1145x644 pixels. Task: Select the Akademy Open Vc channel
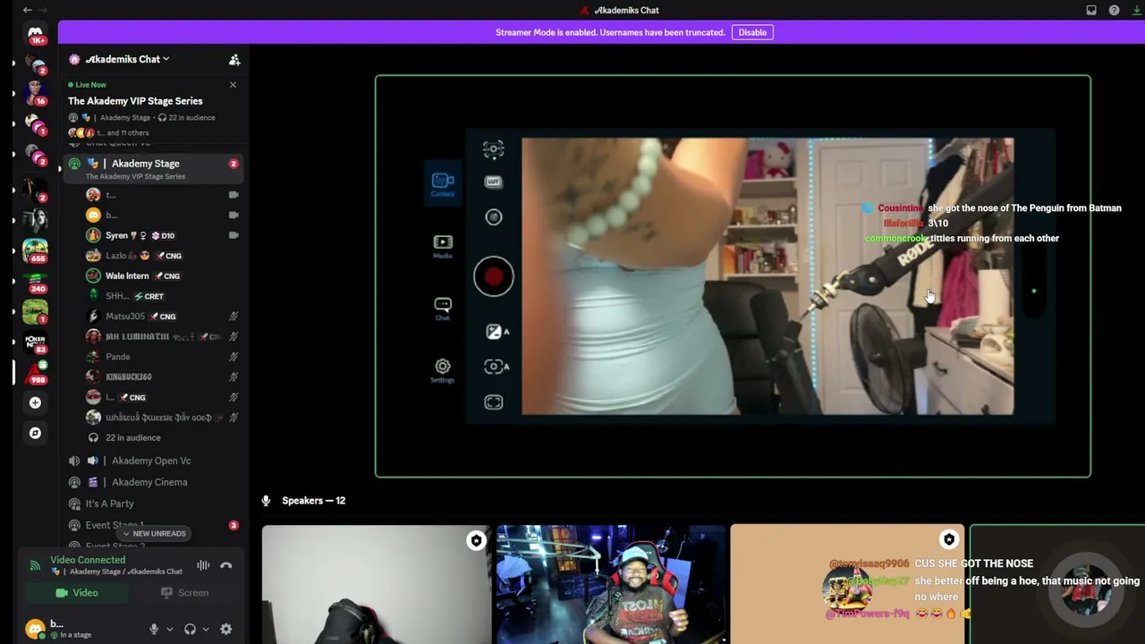(x=153, y=461)
